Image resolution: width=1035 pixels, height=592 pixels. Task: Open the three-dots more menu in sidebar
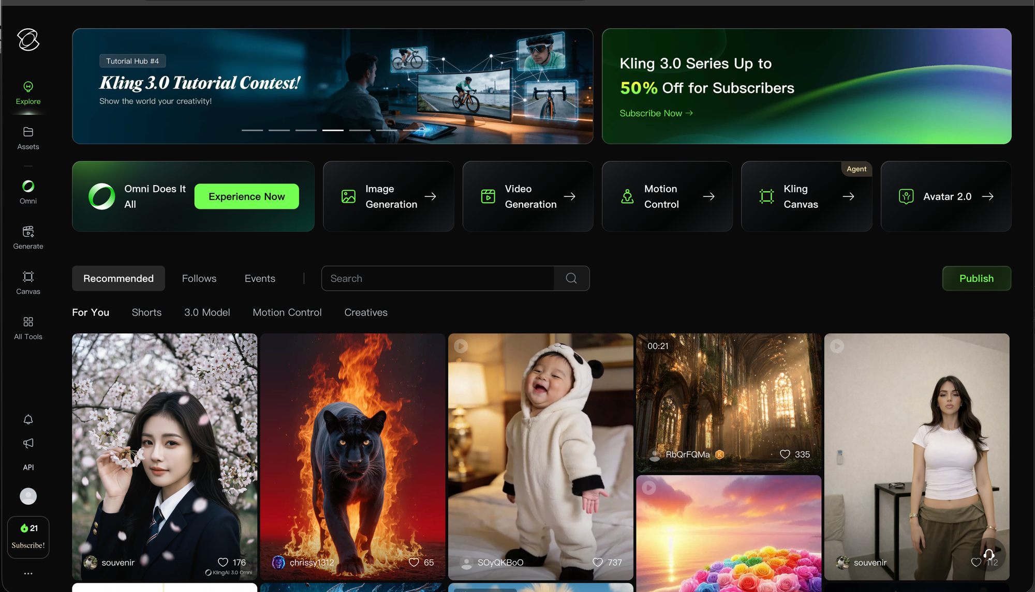click(28, 573)
